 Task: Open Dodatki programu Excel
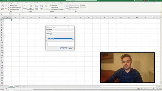click(x=31, y=7)
